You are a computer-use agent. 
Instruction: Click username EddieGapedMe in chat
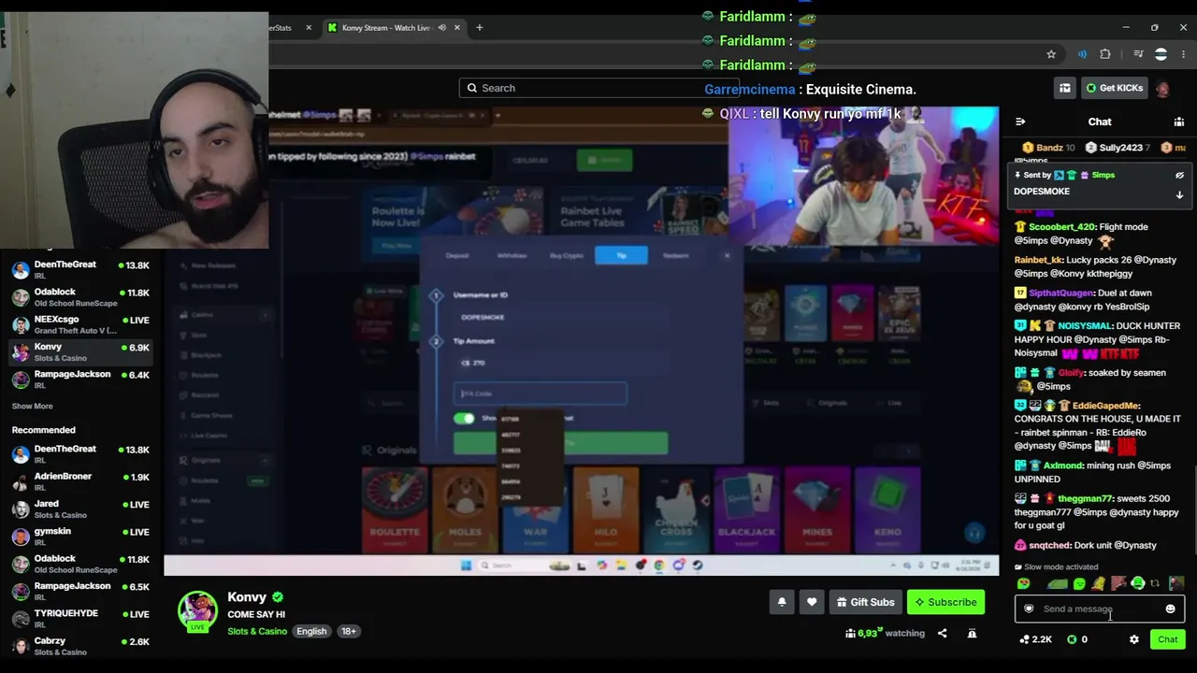(1105, 406)
